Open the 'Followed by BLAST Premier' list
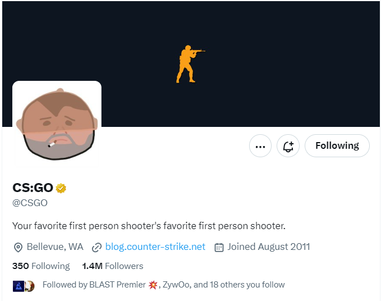 163,285
